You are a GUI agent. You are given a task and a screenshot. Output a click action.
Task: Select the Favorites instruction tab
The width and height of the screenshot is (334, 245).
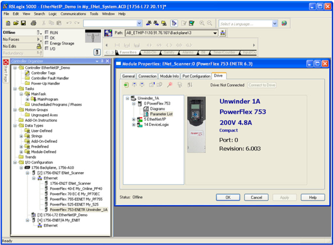[128, 52]
